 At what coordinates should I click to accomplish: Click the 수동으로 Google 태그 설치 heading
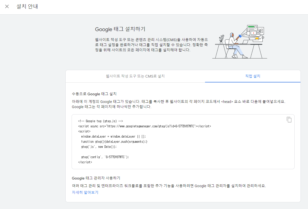pos(94,94)
